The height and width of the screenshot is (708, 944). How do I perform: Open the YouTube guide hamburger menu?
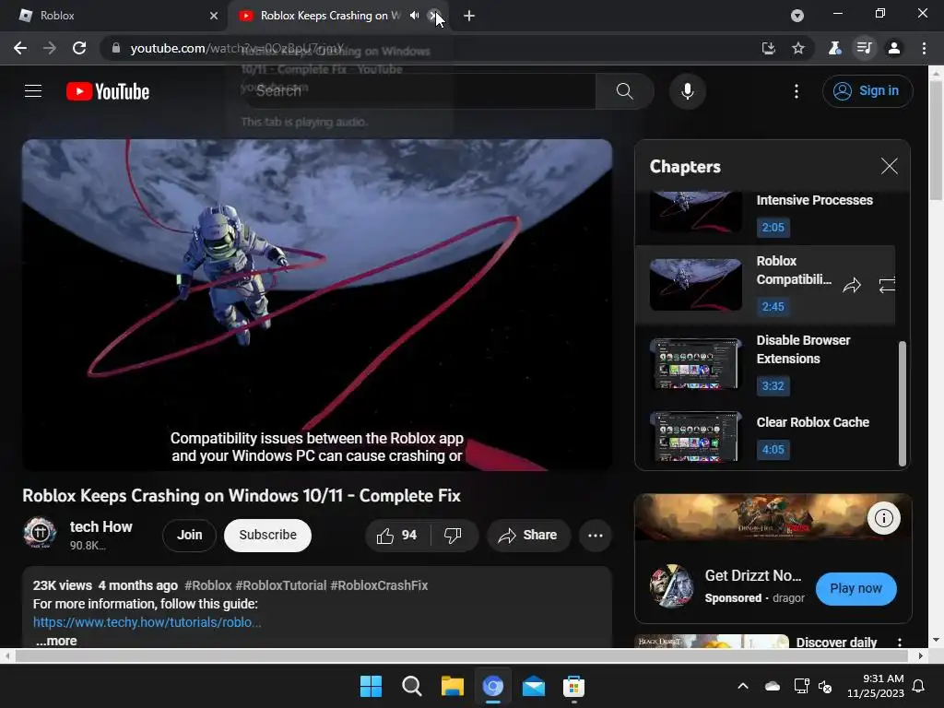pyautogui.click(x=33, y=91)
